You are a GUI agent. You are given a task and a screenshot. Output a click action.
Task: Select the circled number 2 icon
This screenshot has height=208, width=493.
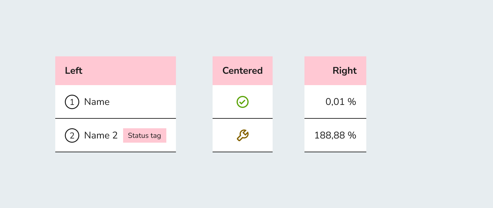click(72, 135)
